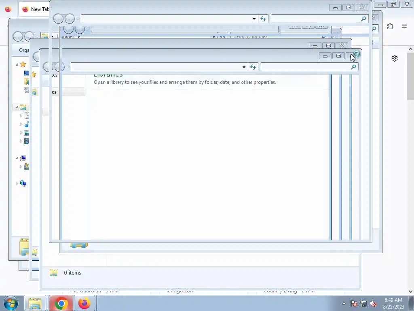
Task: Click the refresh button in the topmost Explorer window
Action: (x=263, y=19)
